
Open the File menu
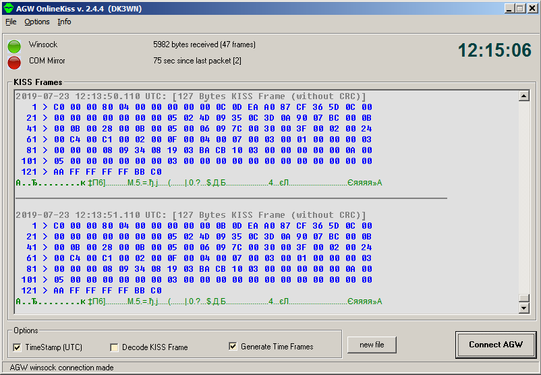11,22
